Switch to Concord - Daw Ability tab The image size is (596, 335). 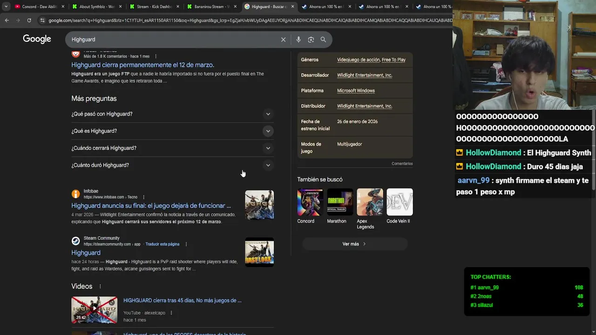pyautogui.click(x=39, y=7)
